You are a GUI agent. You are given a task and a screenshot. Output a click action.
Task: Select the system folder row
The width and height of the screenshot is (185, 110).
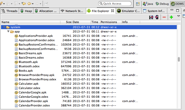pos(89,27)
